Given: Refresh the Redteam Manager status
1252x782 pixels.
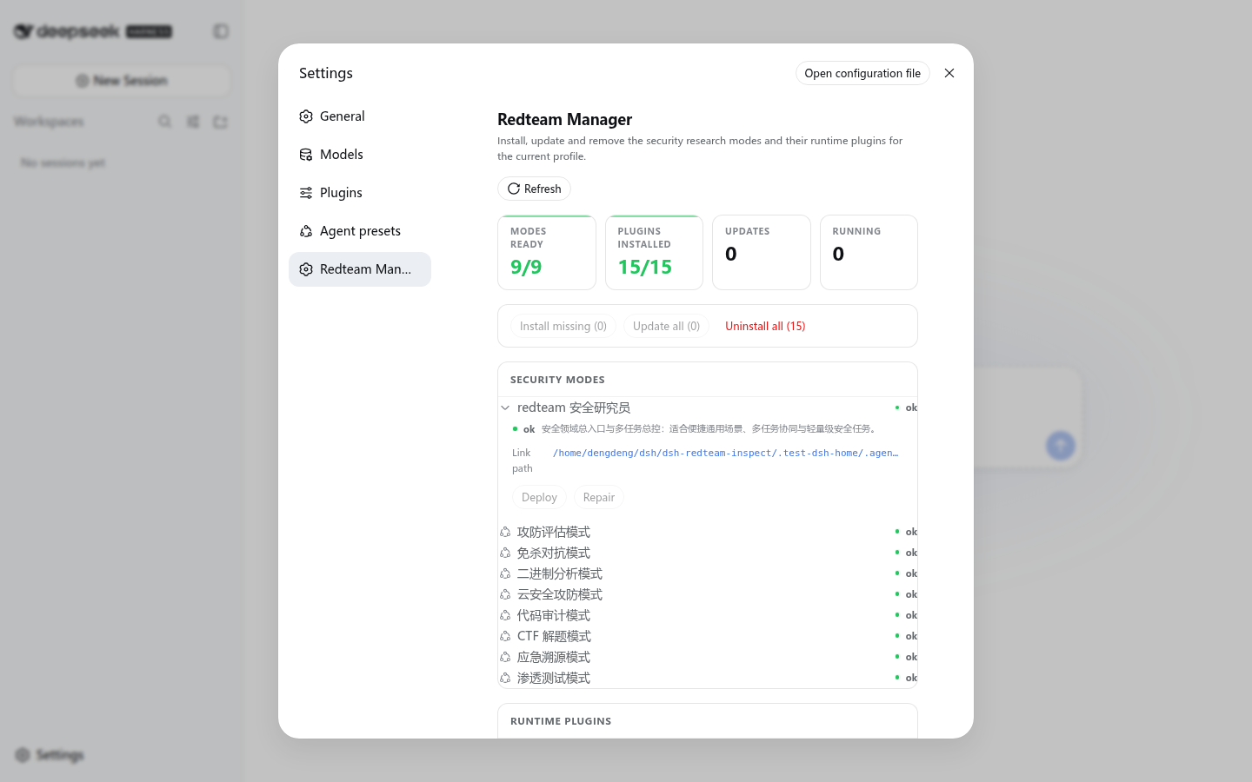Looking at the screenshot, I should (x=534, y=189).
